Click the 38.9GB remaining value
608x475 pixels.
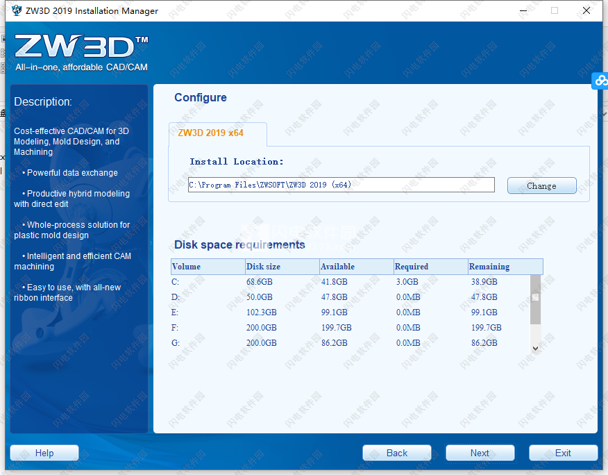coord(484,282)
